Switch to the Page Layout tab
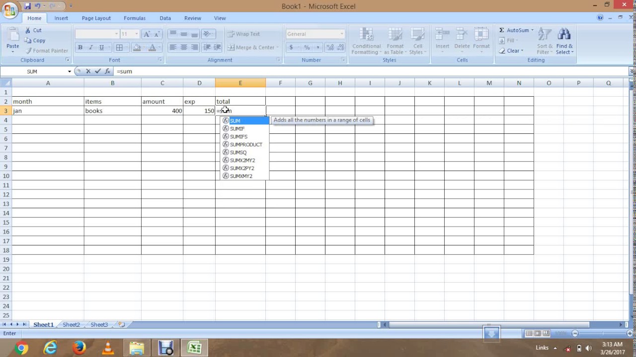Image resolution: width=636 pixels, height=357 pixels. click(96, 18)
